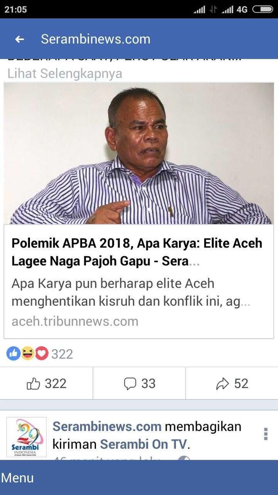This screenshot has width=278, height=495.
Task: Open the three-dot post options menu
Action: [x=266, y=434]
